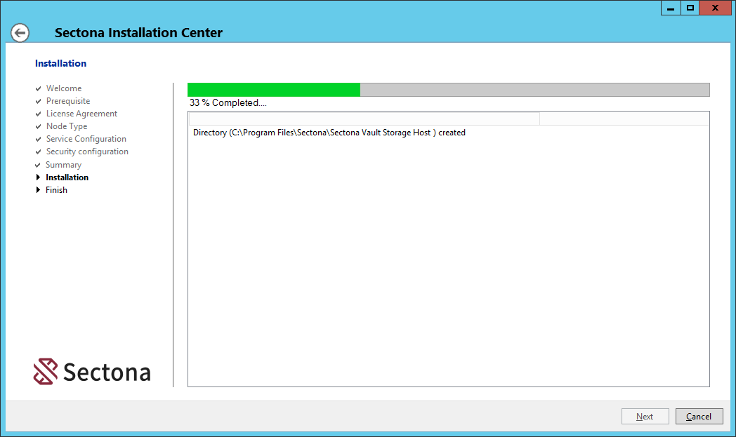Click the checkmark beside Summary step
The width and height of the screenshot is (736, 437).
[38, 164]
